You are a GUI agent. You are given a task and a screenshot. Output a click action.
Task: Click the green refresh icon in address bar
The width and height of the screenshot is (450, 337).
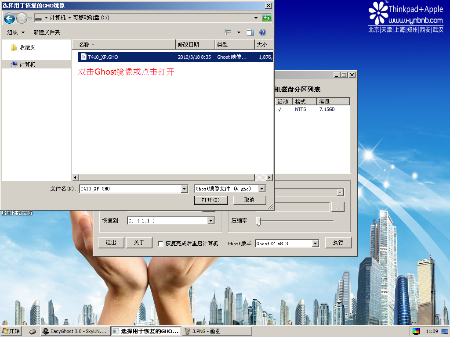267,18
